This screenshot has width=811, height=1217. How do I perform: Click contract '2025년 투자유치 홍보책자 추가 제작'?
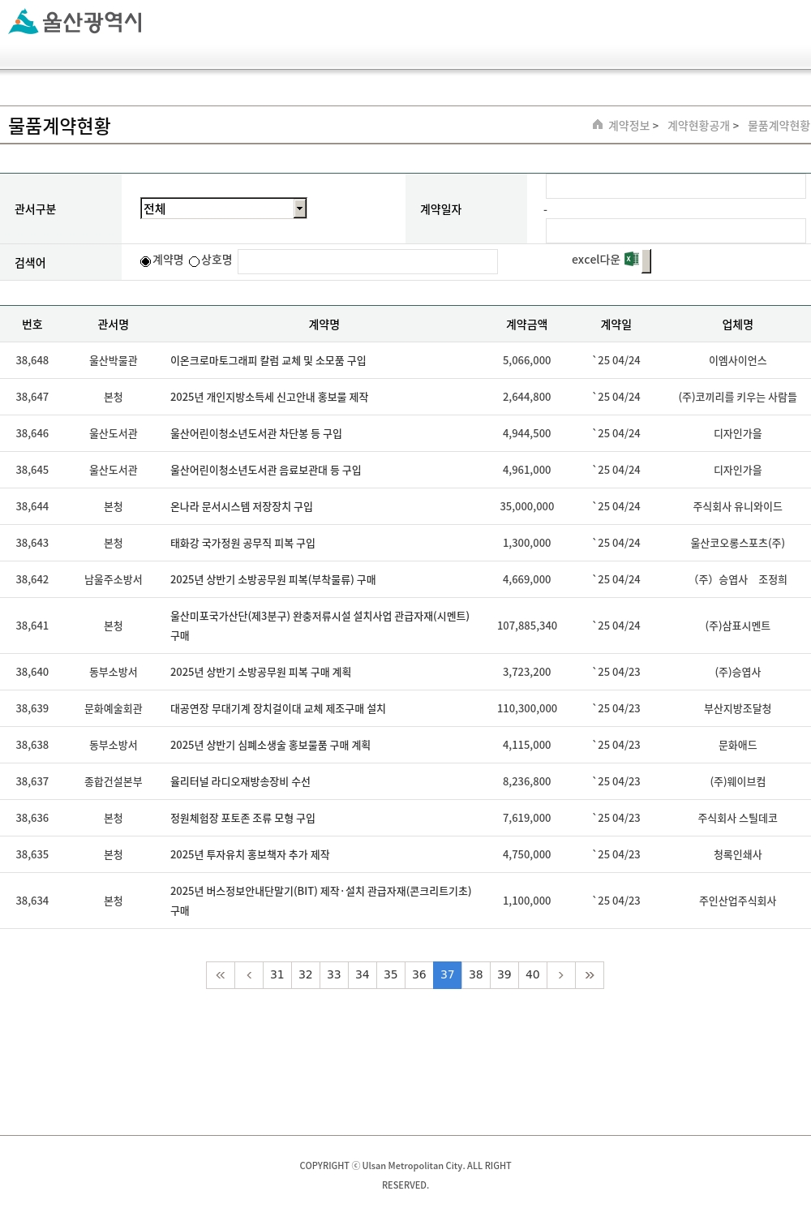250,855
